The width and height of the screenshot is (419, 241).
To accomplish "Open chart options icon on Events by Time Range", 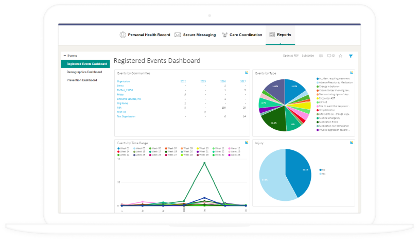I will [245, 142].
